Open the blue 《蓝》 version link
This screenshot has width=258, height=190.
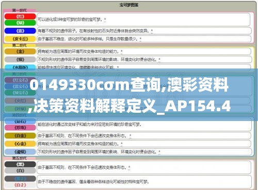[x=20, y=31]
